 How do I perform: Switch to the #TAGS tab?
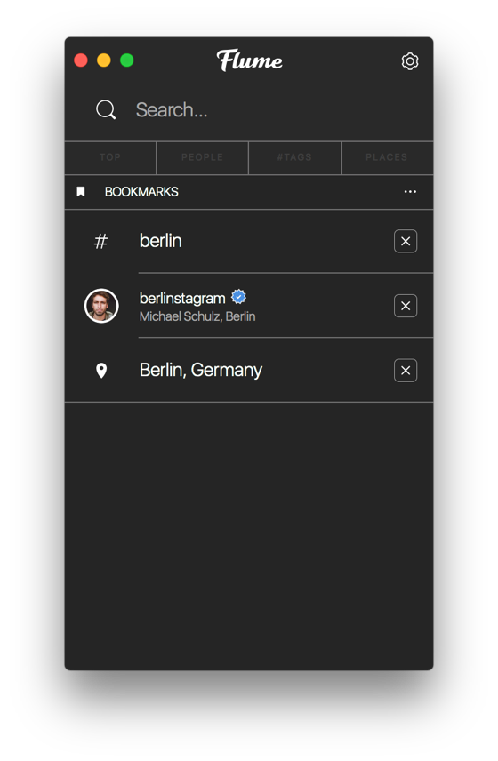click(294, 157)
